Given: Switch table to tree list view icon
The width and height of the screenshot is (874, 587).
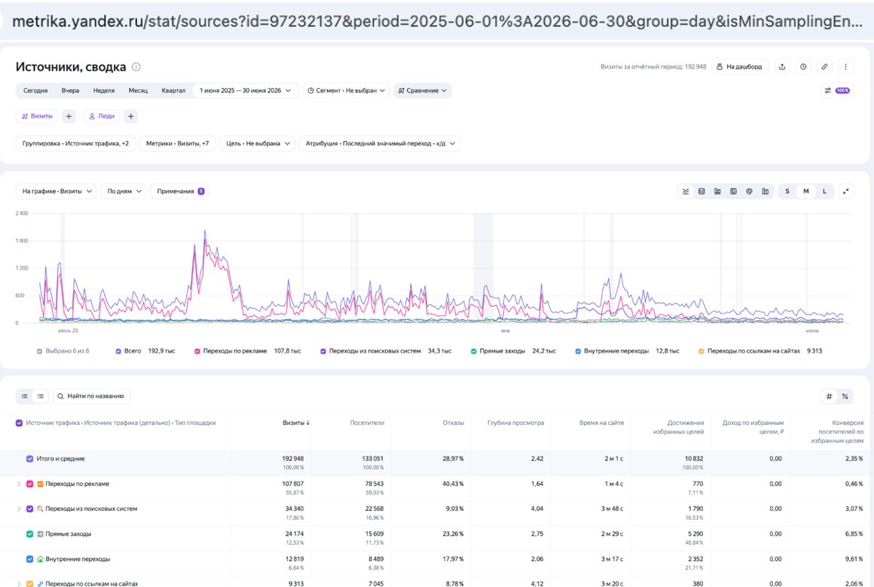Looking at the screenshot, I should [41, 396].
